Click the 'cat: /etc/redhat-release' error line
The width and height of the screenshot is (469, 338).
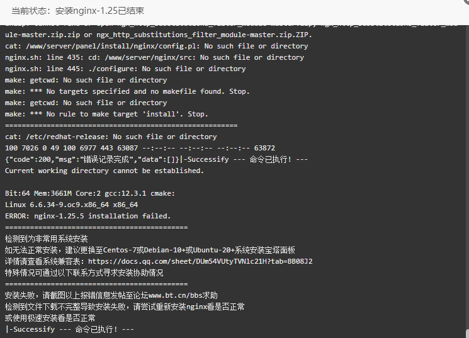coord(111,137)
